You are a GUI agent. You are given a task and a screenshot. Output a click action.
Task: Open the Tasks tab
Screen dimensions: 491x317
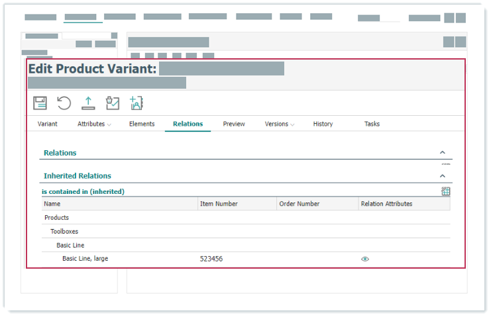pos(372,124)
